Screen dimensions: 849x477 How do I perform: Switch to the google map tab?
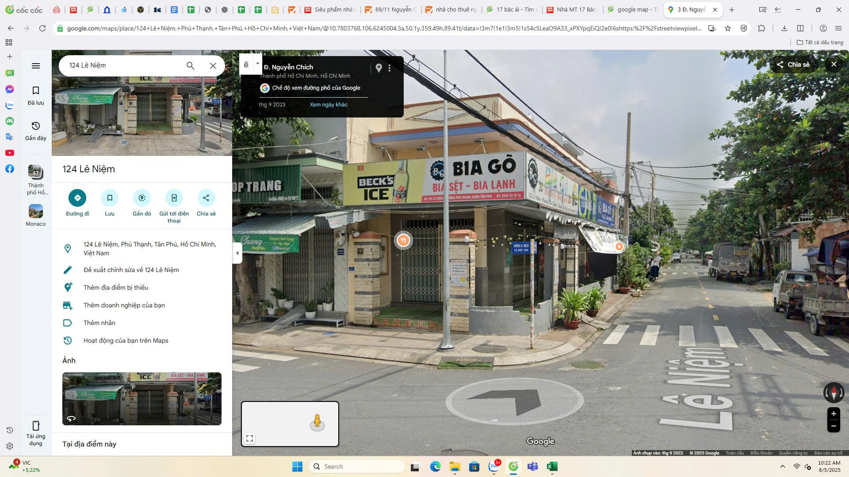tap(633, 10)
